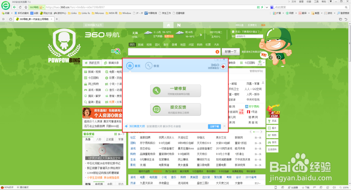Open the 查看 menu
Screen dimensions: 351x190
301,1
